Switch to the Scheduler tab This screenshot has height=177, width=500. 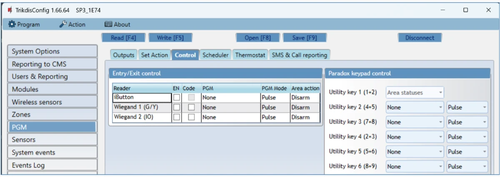215,55
